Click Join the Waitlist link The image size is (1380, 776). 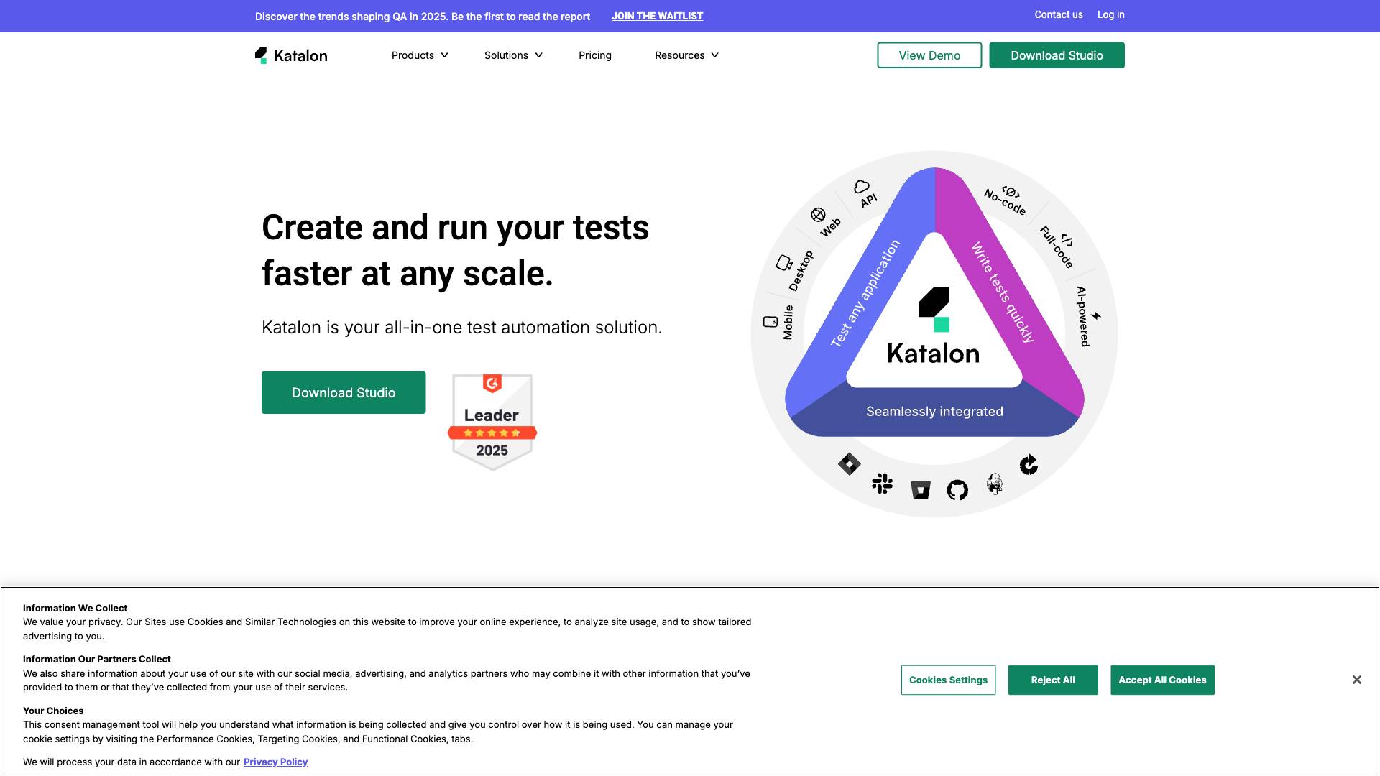(x=657, y=16)
